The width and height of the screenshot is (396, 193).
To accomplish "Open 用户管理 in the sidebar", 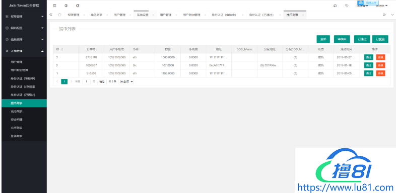I will point(18,62).
